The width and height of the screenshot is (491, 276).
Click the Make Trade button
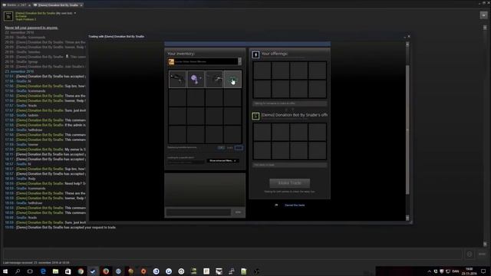pos(290,183)
